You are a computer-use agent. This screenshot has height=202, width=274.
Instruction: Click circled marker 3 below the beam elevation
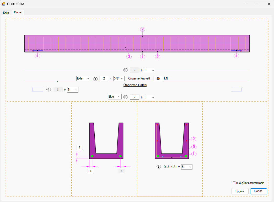click(129, 56)
